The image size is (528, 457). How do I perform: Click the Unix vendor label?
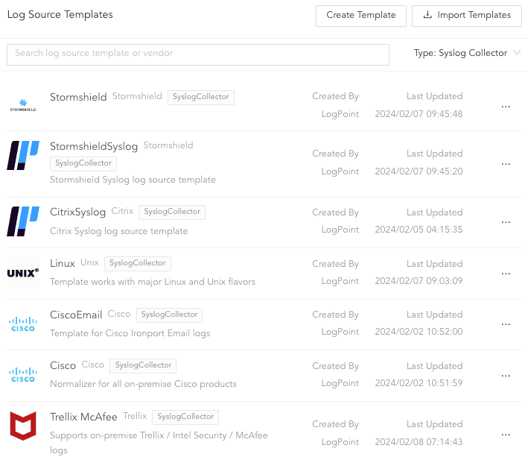pos(89,262)
